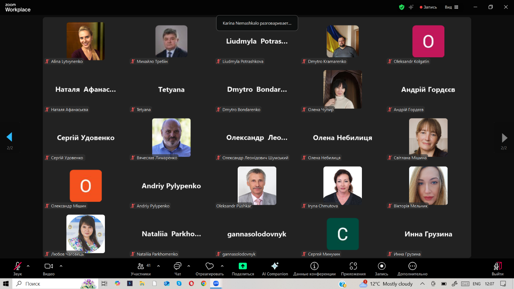
Task: Open the Вид view layout menu
Action: (x=452, y=7)
